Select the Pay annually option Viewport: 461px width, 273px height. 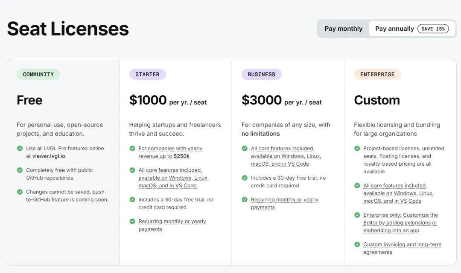click(394, 29)
